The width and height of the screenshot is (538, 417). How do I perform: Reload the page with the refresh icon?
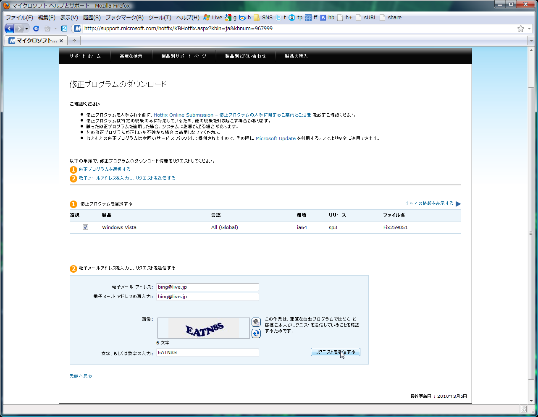pos(36,29)
